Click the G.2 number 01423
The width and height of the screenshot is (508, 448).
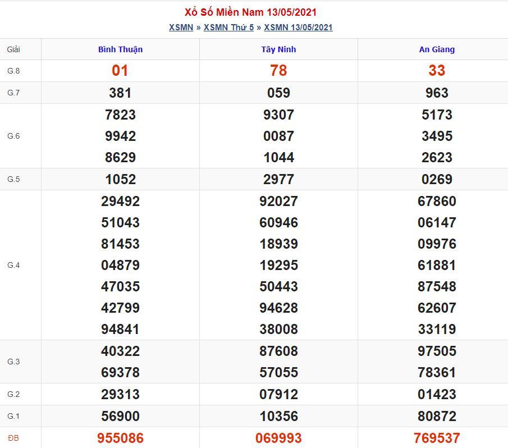437,395
